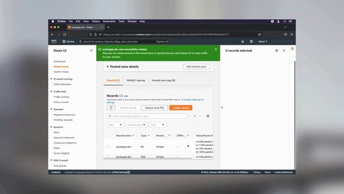Screen dimensions: 344x194
Task: Close the records selected side panel
Action: coord(284,51)
